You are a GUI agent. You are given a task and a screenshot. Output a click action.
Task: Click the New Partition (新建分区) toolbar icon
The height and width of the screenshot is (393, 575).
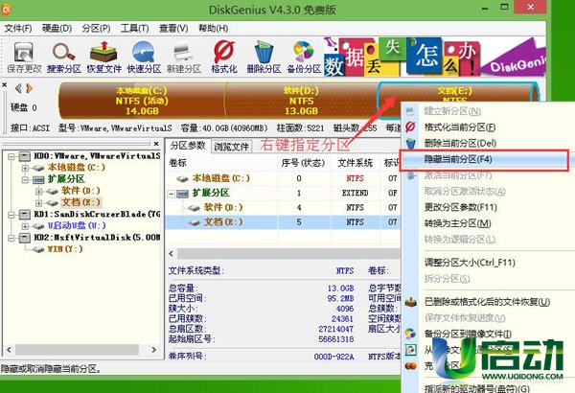[x=184, y=58]
